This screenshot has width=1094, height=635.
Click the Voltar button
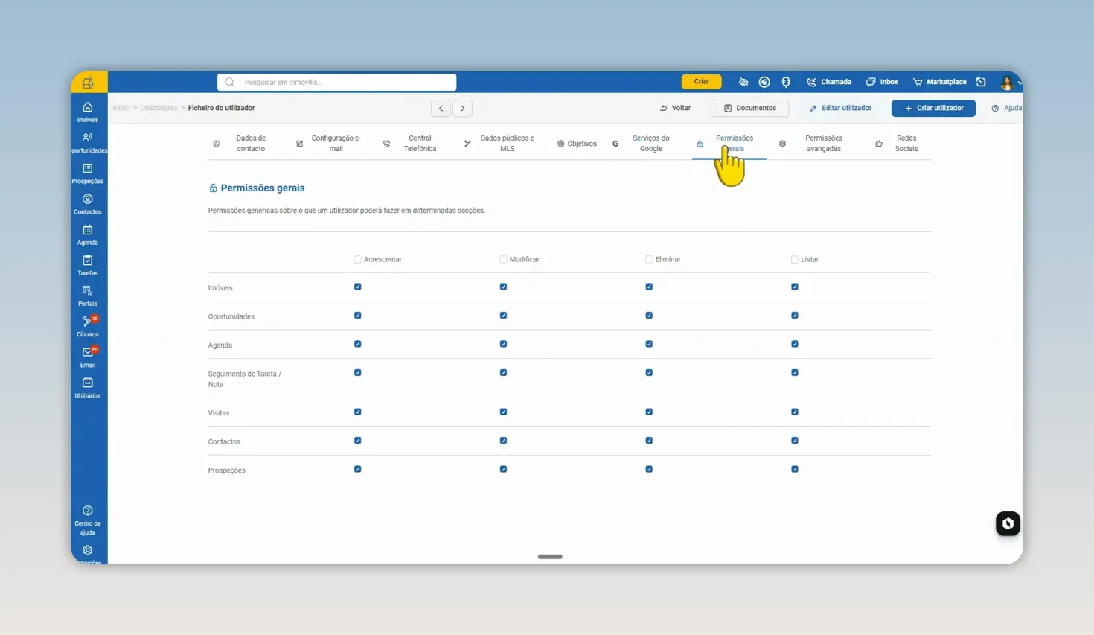click(675, 108)
